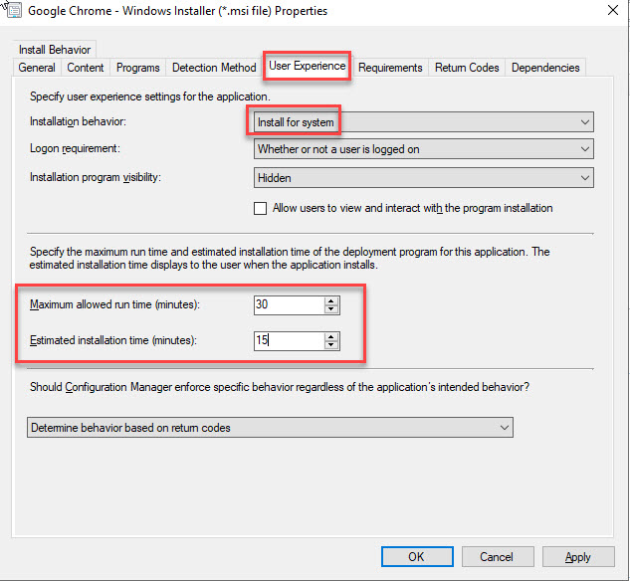Go to the Detection Method tab
Viewport: 630px width, 582px height.
[214, 68]
